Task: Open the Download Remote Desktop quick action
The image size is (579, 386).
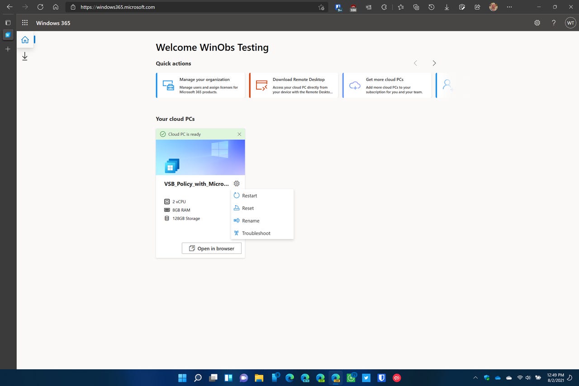Action: click(x=293, y=85)
